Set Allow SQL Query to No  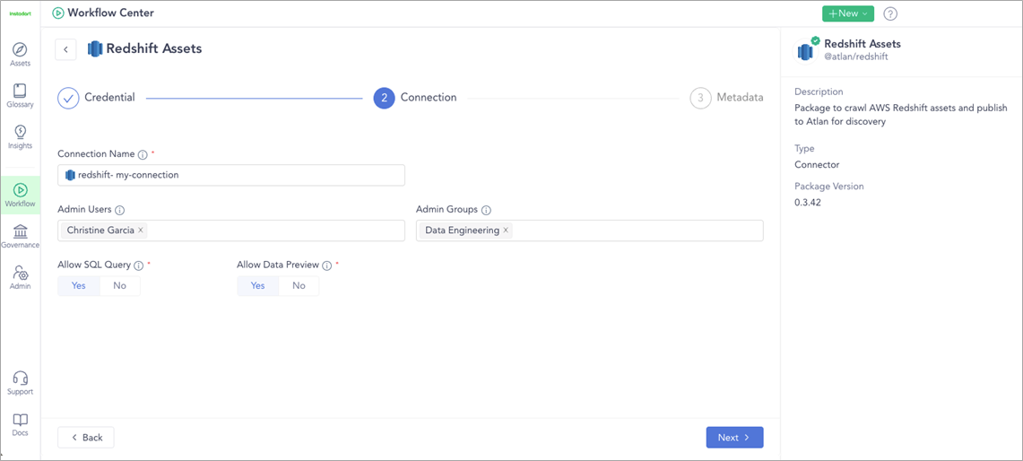click(120, 286)
